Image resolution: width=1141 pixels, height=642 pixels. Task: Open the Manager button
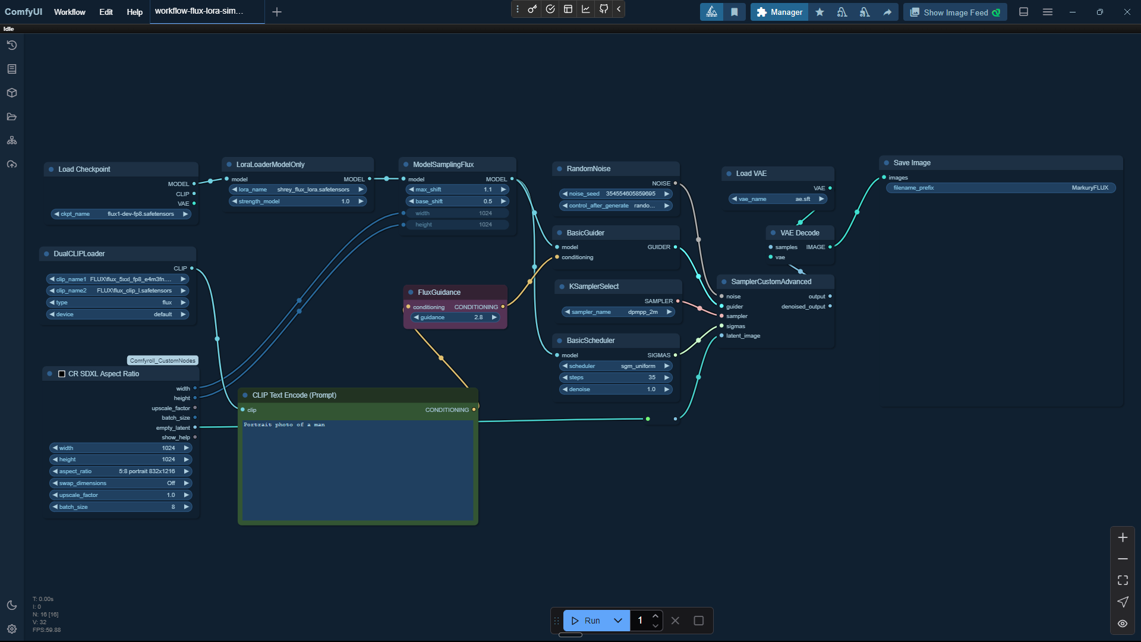coord(779,12)
